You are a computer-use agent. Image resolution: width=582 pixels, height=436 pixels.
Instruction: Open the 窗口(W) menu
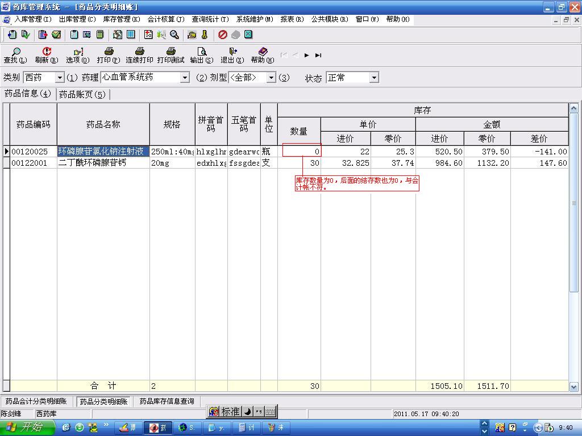coord(367,19)
